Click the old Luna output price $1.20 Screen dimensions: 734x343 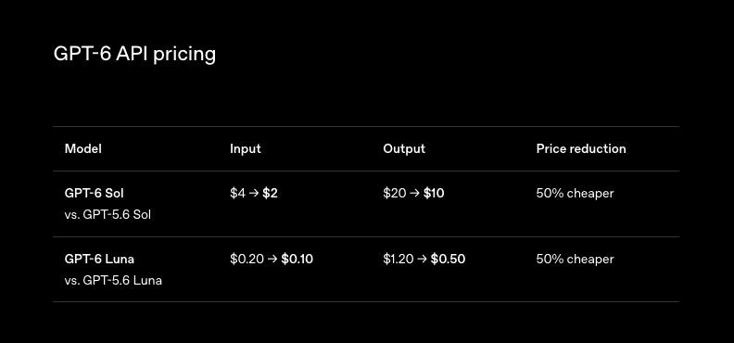399,260
